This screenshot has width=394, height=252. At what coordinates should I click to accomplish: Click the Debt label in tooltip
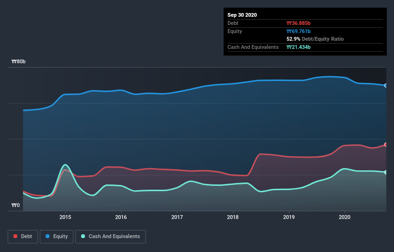(x=233, y=23)
